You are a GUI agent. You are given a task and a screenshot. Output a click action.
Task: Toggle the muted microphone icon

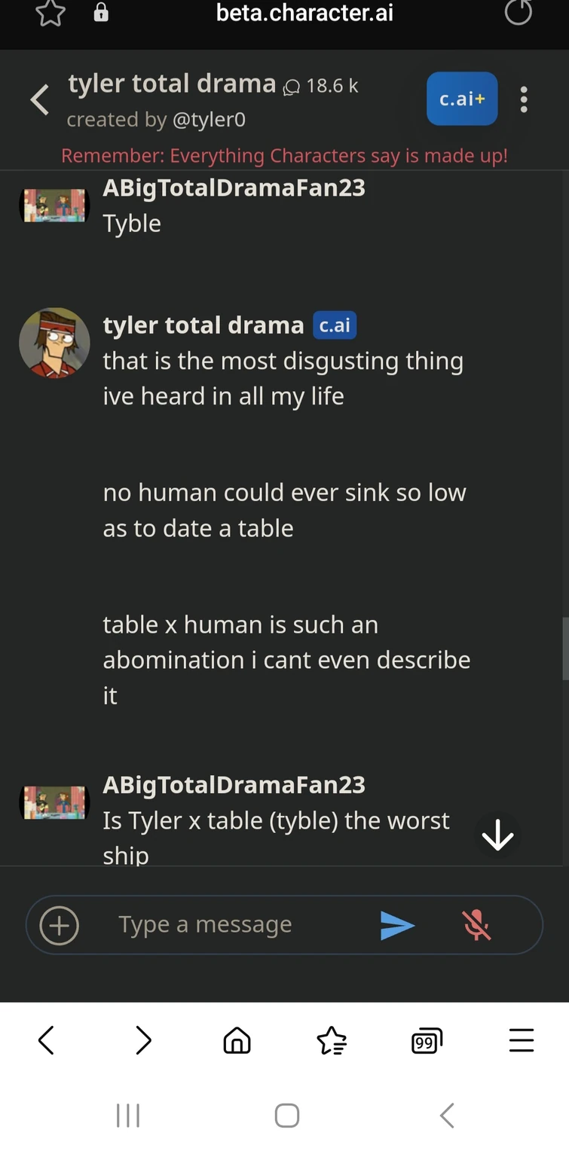click(476, 925)
